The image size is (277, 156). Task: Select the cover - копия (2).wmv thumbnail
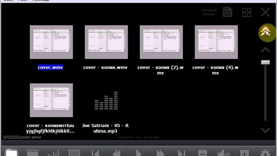(161, 42)
